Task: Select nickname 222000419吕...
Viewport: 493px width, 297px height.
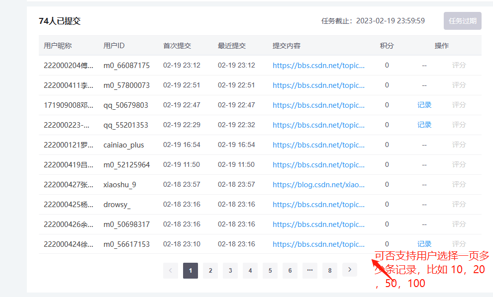Action: tap(69, 165)
